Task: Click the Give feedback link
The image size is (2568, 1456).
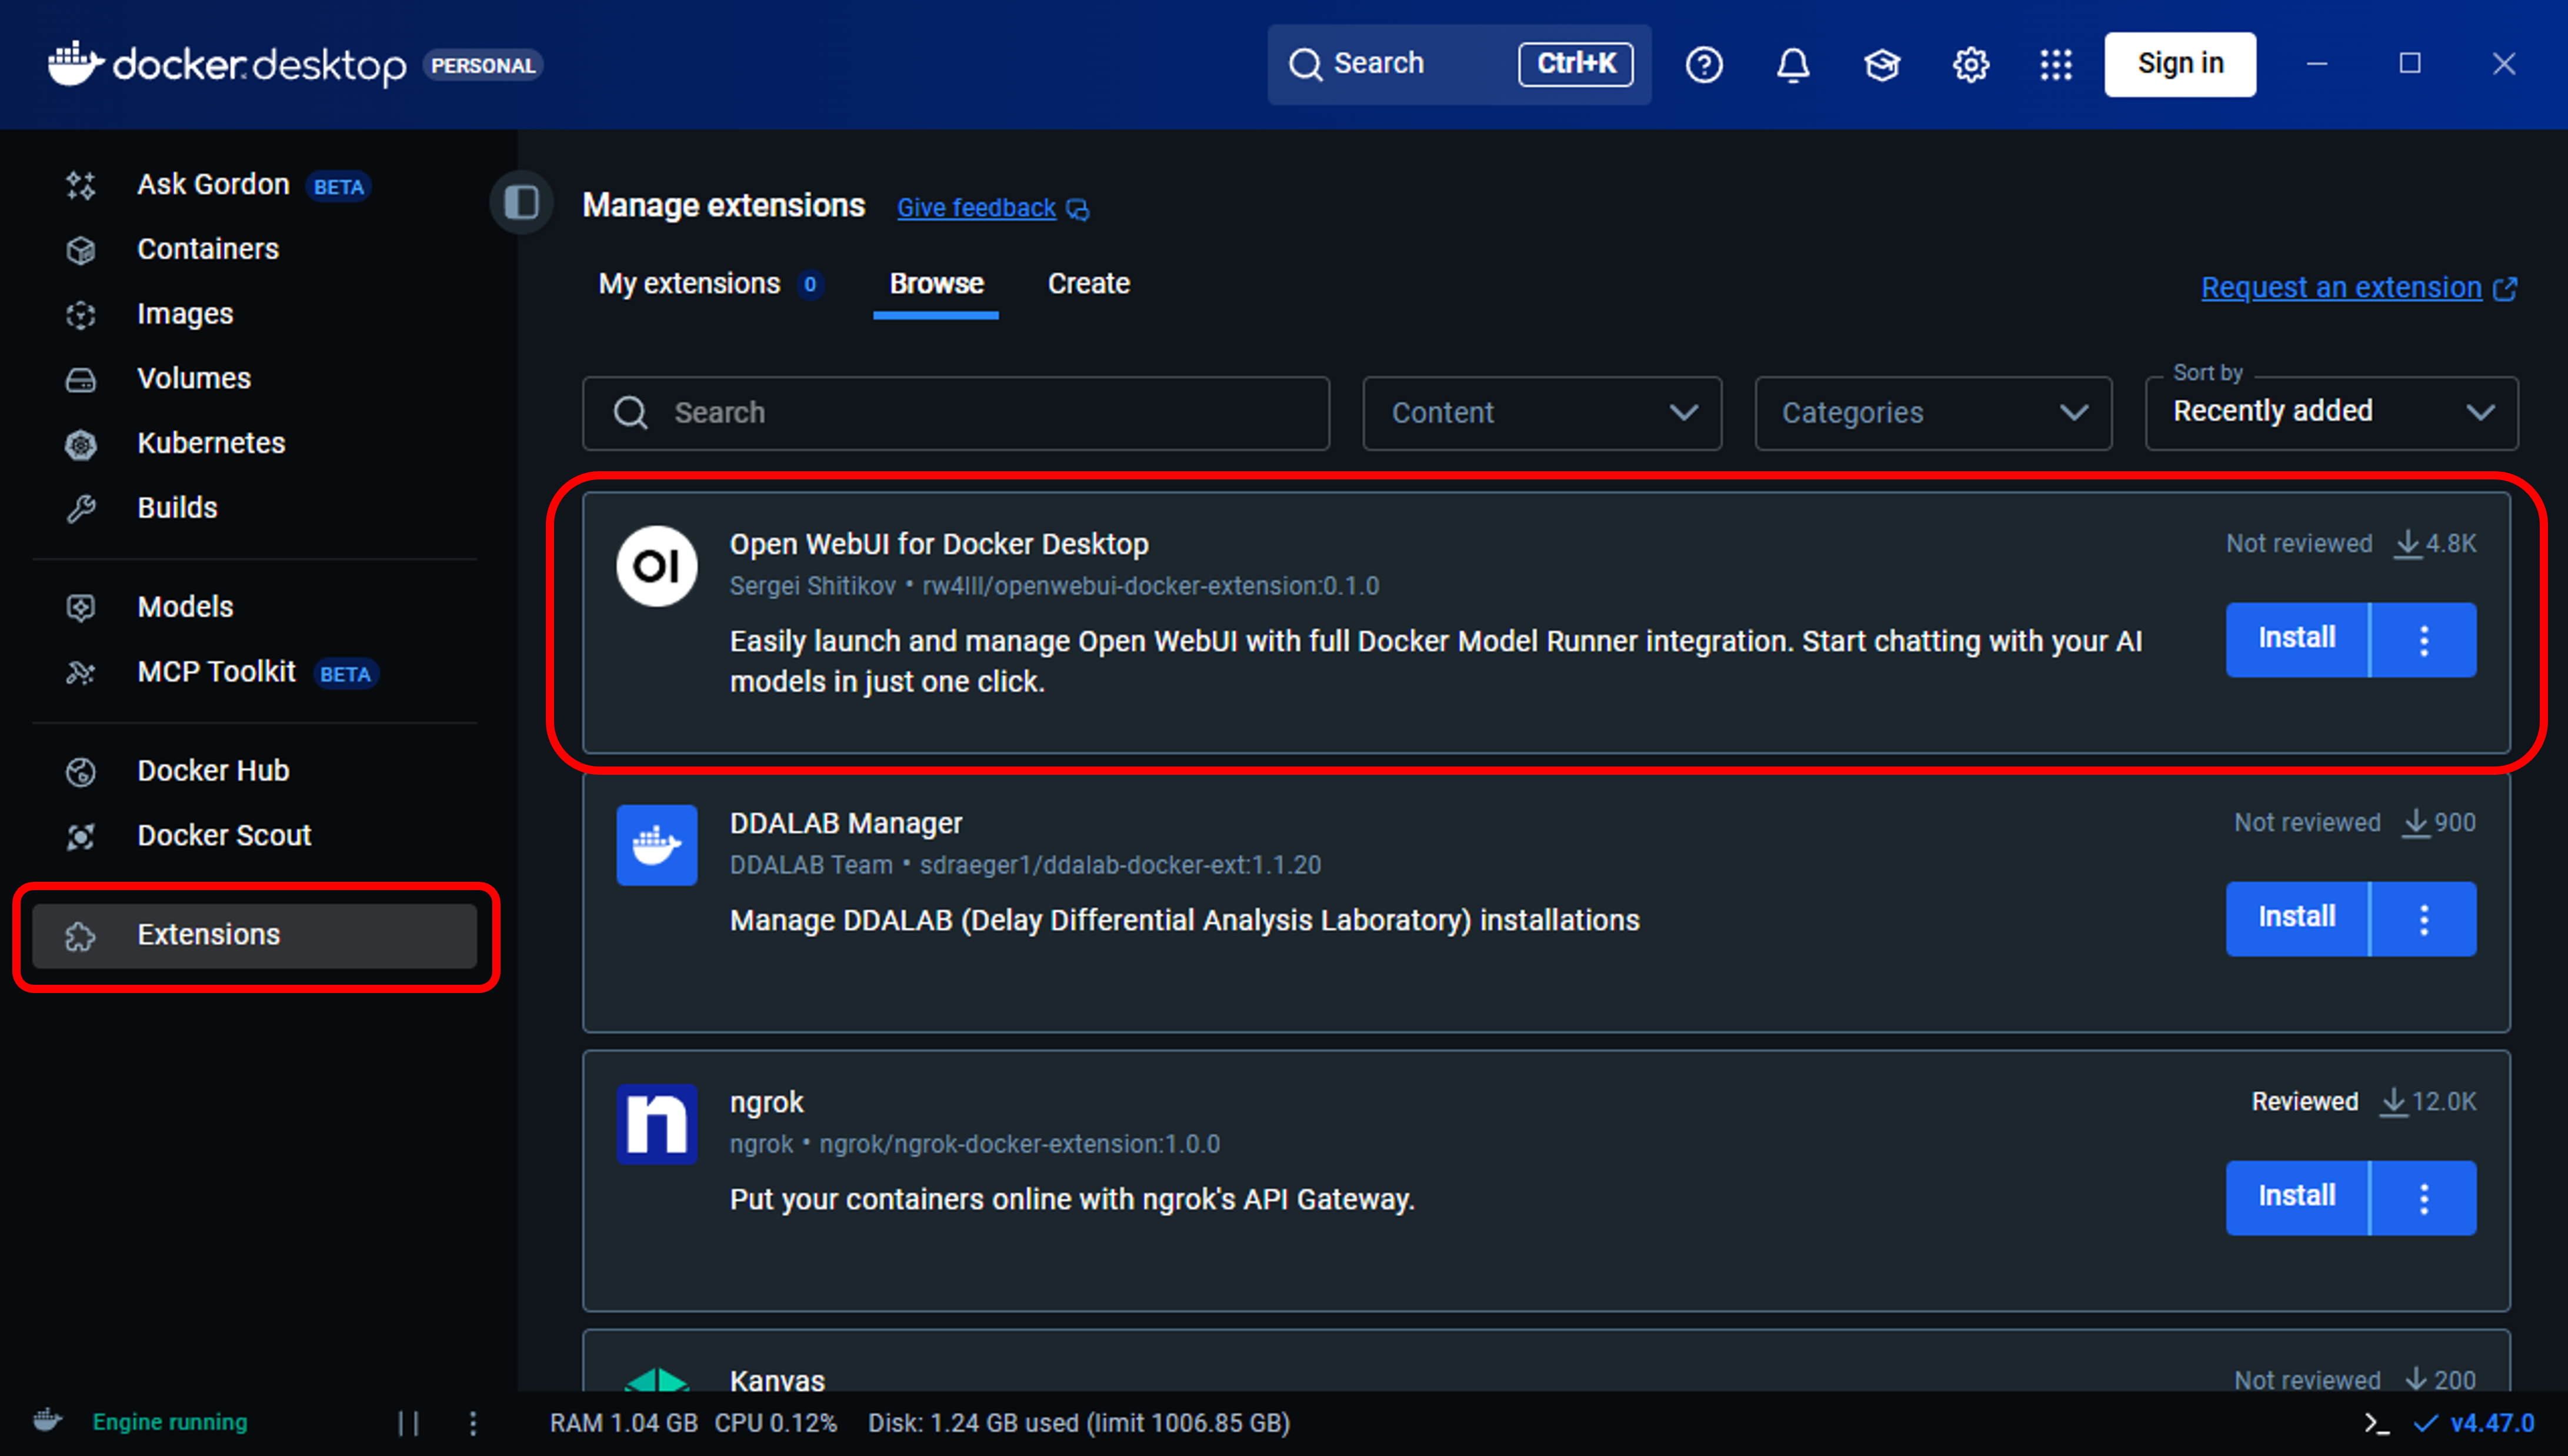Action: click(x=976, y=208)
